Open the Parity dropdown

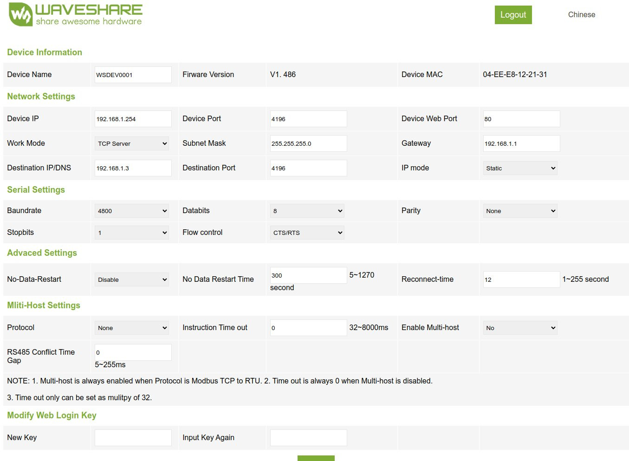(x=520, y=211)
